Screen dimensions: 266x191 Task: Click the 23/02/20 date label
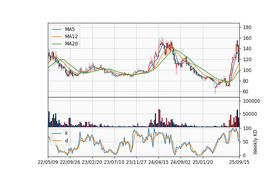point(92,162)
